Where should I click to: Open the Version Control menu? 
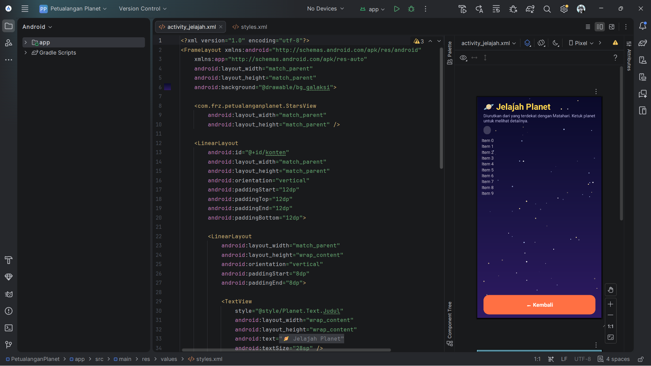(x=143, y=9)
